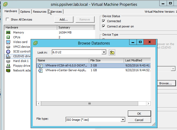Toggle Show All Devices checkbox
The height and width of the screenshot is (130, 177).
click(x=7, y=19)
